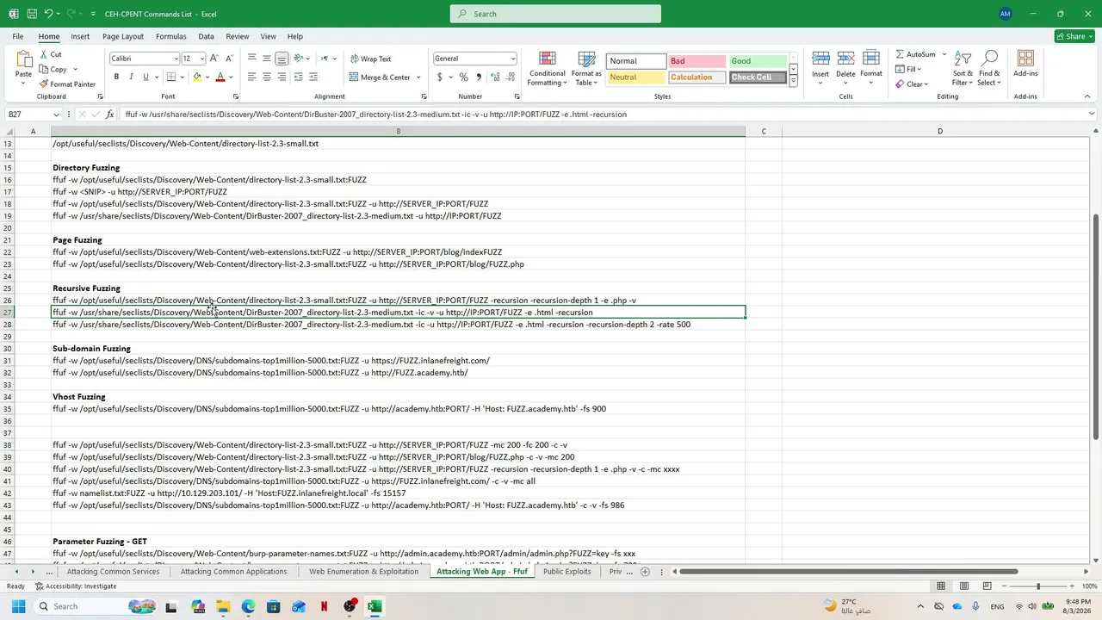The image size is (1102, 620).
Task: Apply the yellow fill color
Action: pos(197,77)
